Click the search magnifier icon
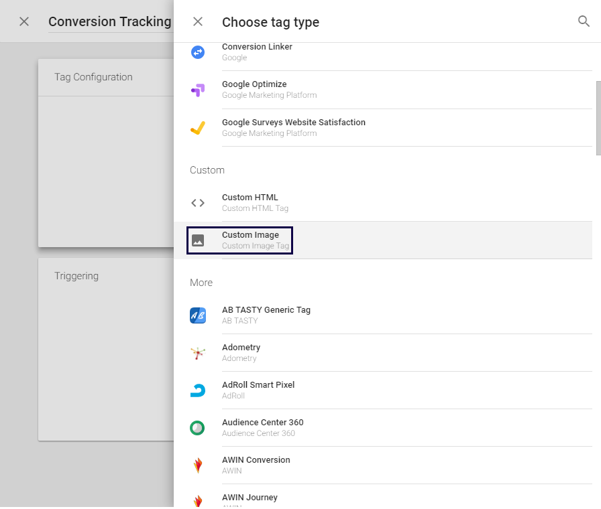The width and height of the screenshot is (601, 509). click(584, 21)
